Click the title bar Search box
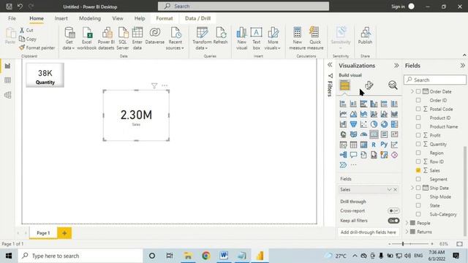 (x=244, y=7)
